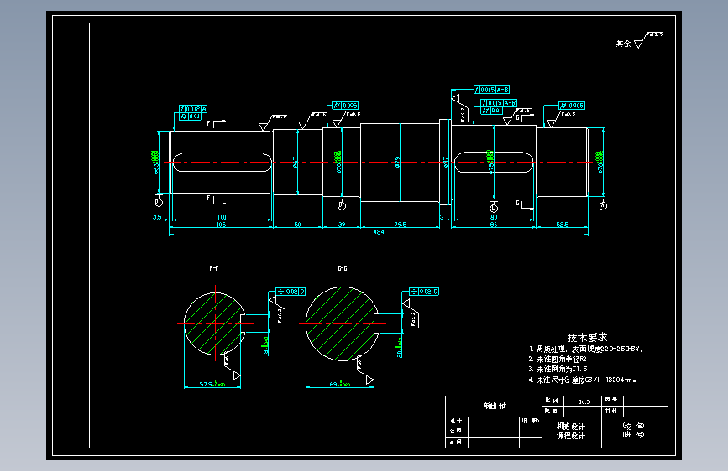Viewport: 728px width, 471px height.
Task: Select note 2 about unspecified fillet radius R2
Action: [559, 360]
